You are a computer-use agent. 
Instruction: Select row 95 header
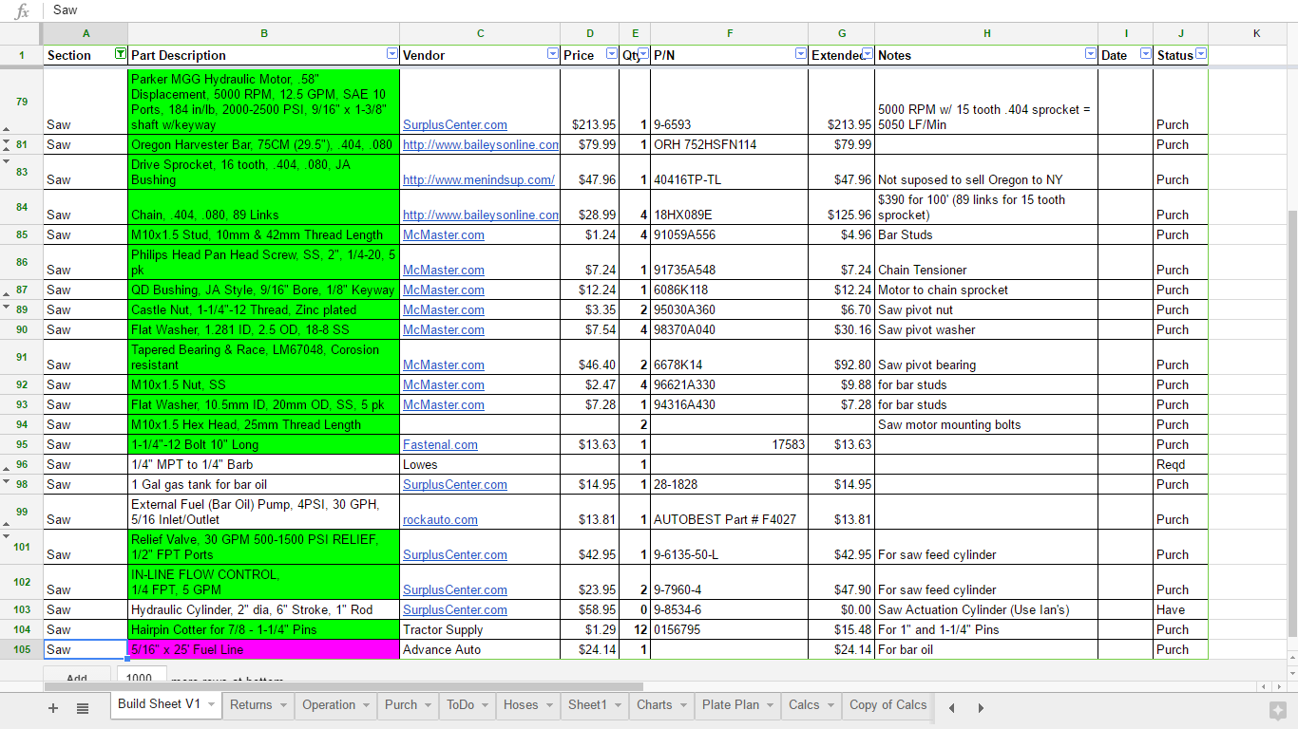pyautogui.click(x=21, y=444)
